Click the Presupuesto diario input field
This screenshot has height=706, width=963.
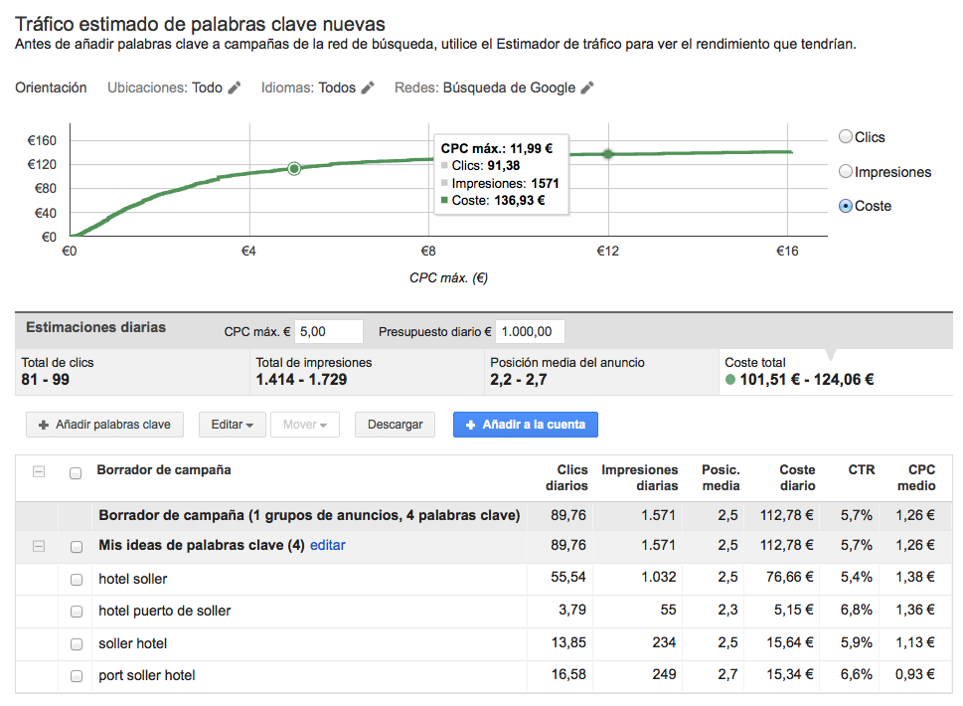[530, 331]
